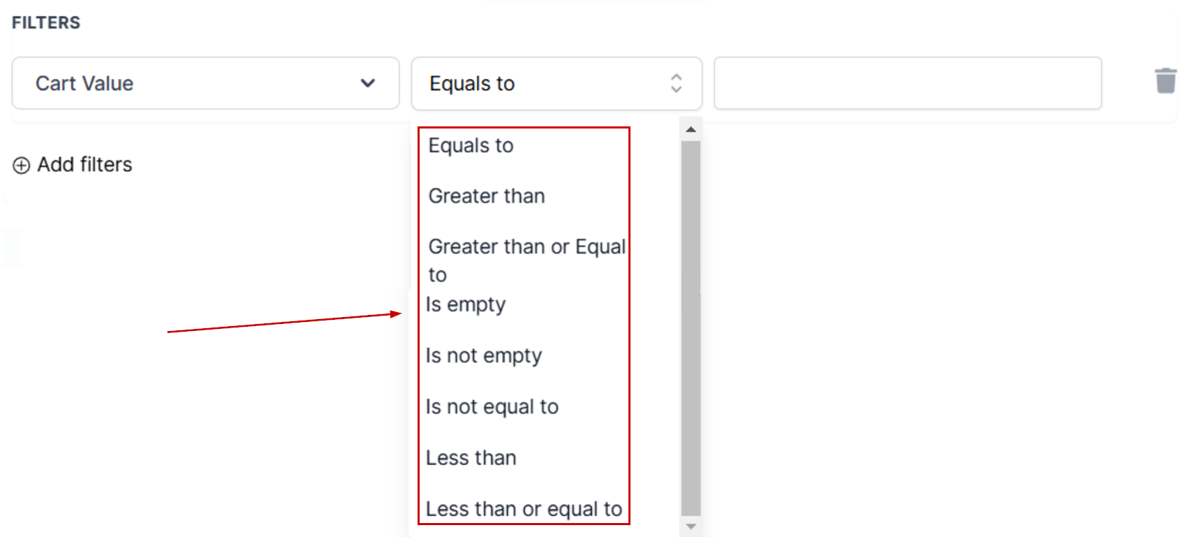Pick the Less than operator
The height and width of the screenshot is (537, 1187).
(471, 458)
